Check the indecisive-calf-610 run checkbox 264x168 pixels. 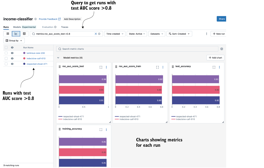6,58
